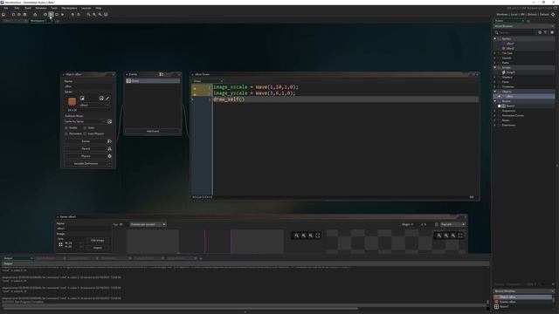Viewport: 559px width, 314px height.
Task: Open the Build menu
Action: coord(28,8)
